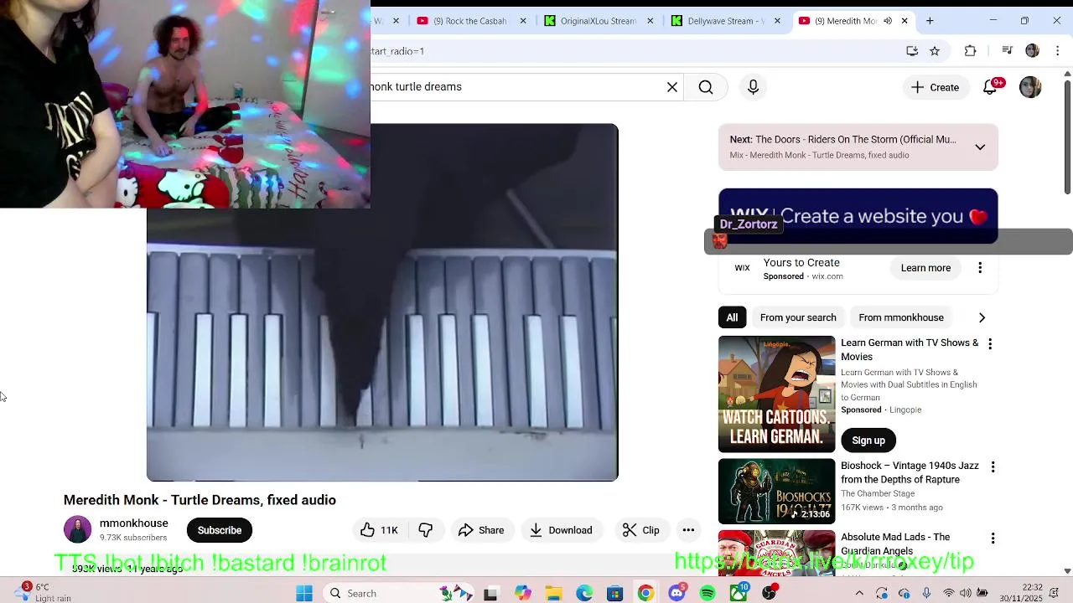Switch to the OriginalXLou Stream tab
Screen dimensions: 1073x603
pyautogui.click(x=599, y=21)
